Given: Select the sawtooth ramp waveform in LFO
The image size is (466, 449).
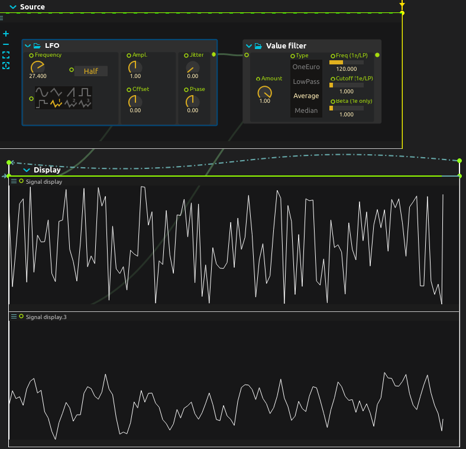Looking at the screenshot, I should pyautogui.click(x=71, y=92).
